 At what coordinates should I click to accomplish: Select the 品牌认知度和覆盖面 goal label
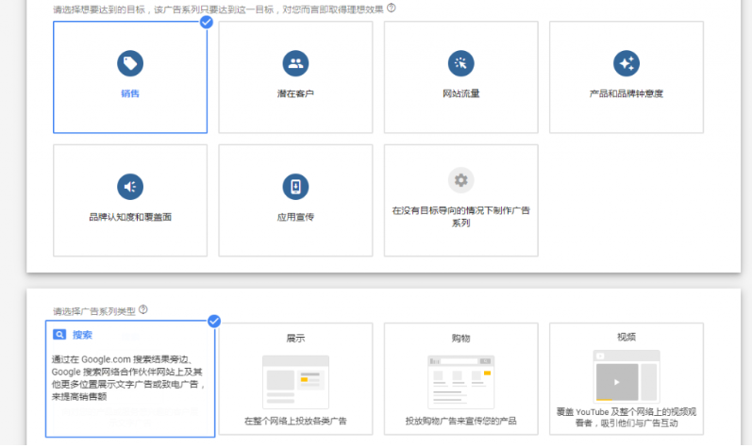tap(130, 217)
